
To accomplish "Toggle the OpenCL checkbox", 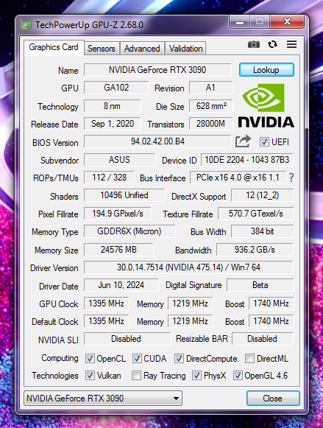I will (90, 359).
